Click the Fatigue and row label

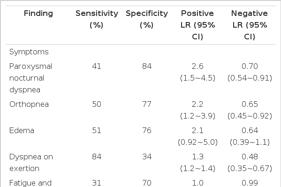pyautogui.click(x=30, y=183)
